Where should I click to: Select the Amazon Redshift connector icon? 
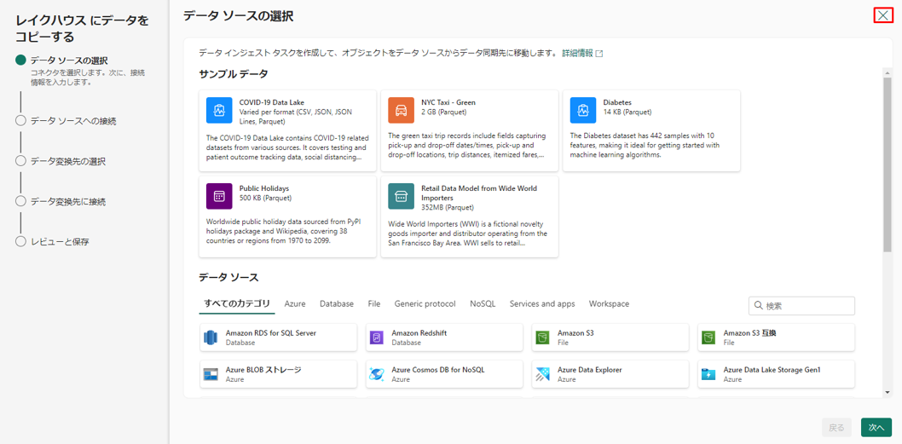(377, 338)
